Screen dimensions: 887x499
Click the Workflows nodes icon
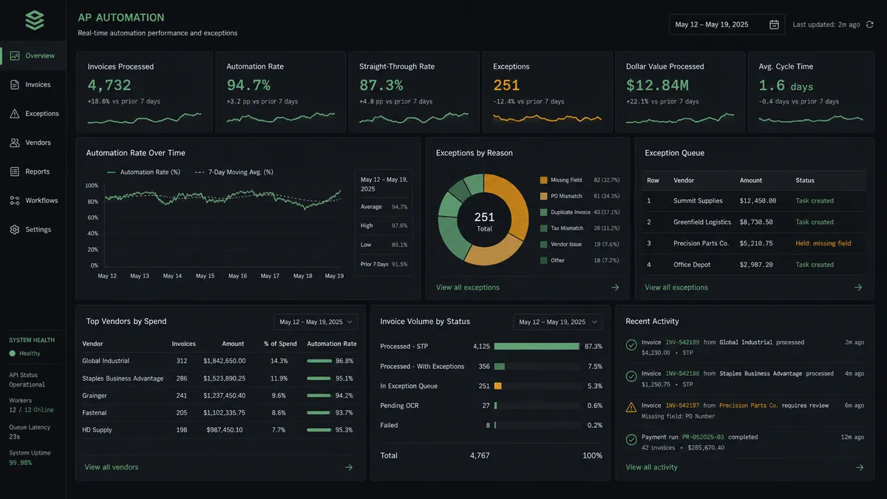(15, 200)
